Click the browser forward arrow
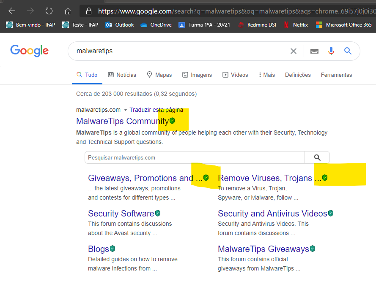Viewport: 376px width, 284px height. click(30, 11)
